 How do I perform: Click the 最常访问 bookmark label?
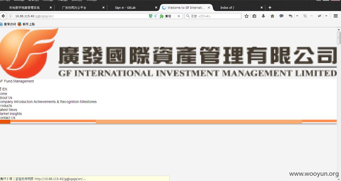point(10,24)
